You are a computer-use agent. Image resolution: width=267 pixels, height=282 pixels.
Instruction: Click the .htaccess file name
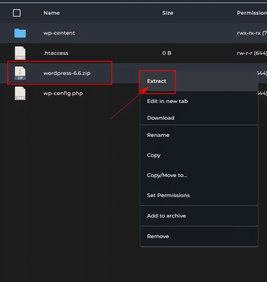[x=56, y=53]
